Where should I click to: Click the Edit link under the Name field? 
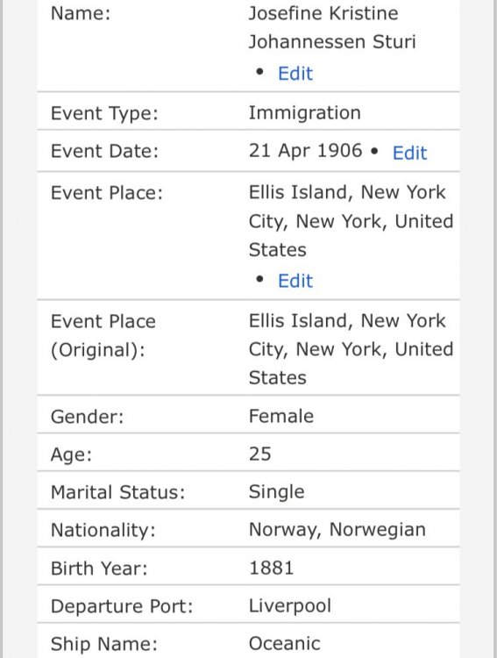295,74
